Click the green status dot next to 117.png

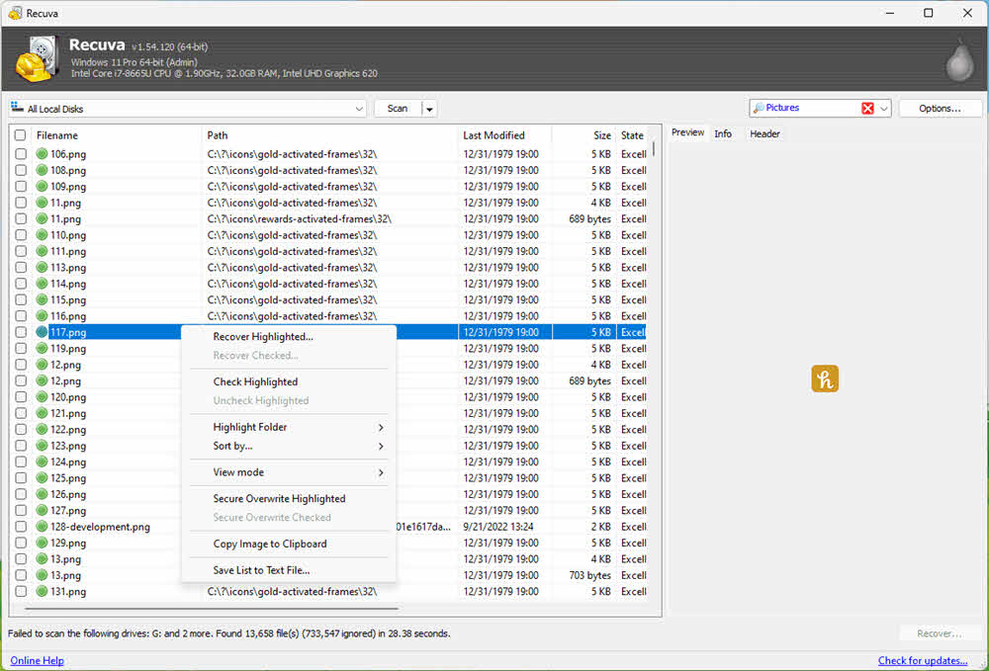coord(40,332)
